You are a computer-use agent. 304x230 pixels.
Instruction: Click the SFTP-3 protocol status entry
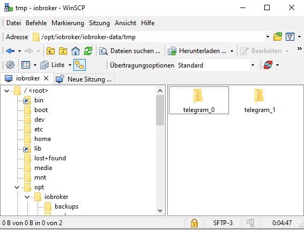click(x=223, y=223)
